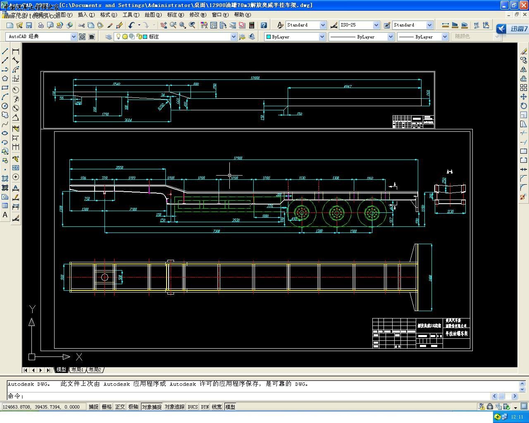Open the Layer Properties Manager icon

tap(108, 37)
